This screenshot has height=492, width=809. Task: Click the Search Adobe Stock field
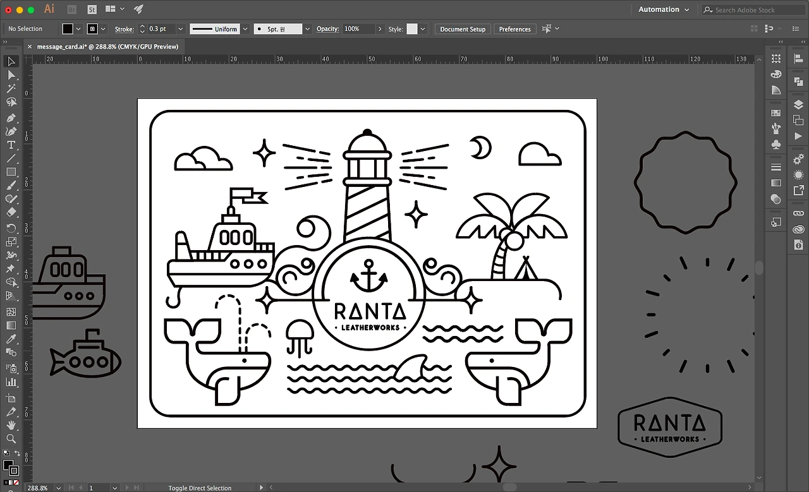click(753, 9)
